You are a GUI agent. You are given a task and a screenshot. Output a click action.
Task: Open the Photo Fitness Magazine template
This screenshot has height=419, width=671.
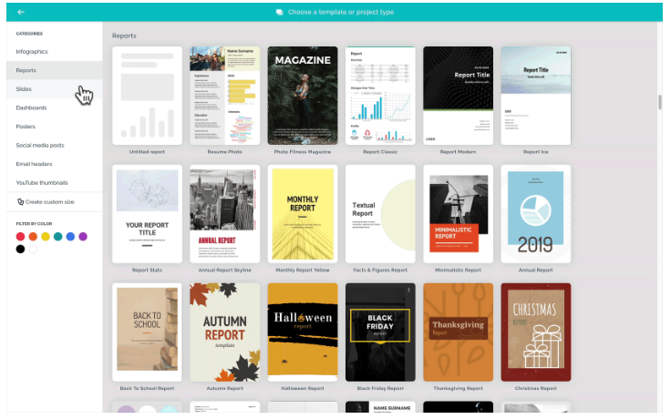(303, 96)
